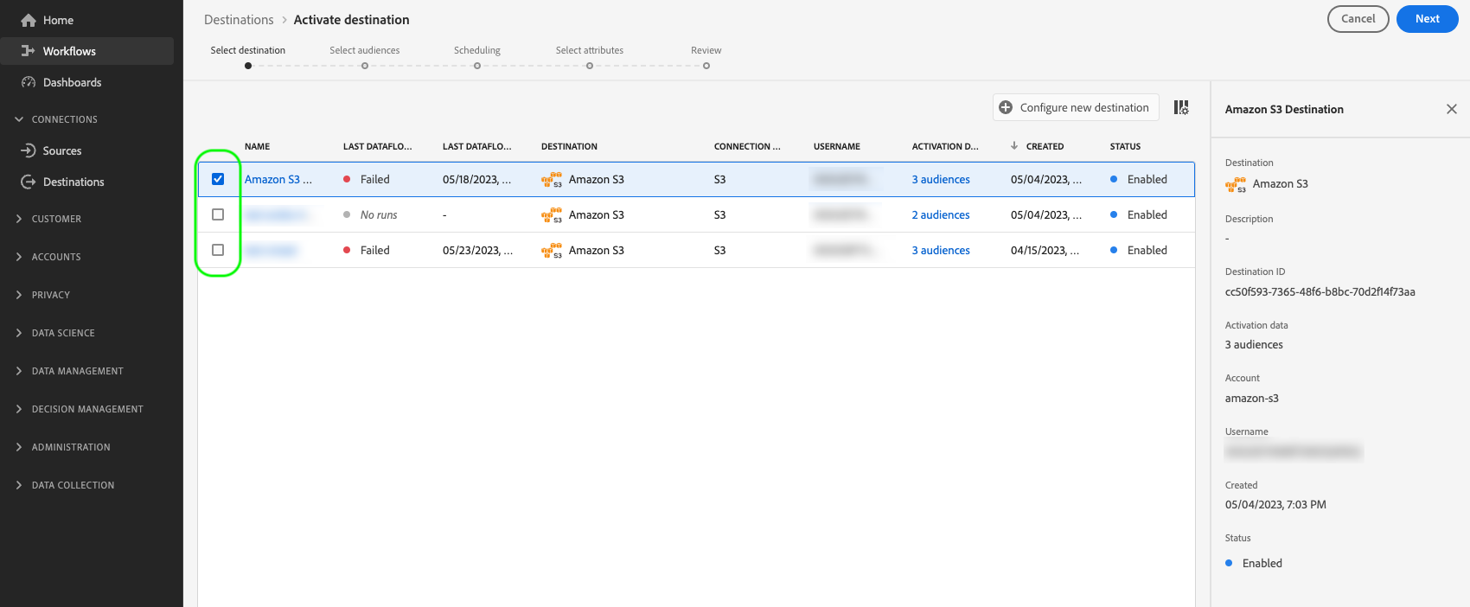The width and height of the screenshot is (1470, 607).
Task: Click grey No runs status dot
Action: [347, 214]
